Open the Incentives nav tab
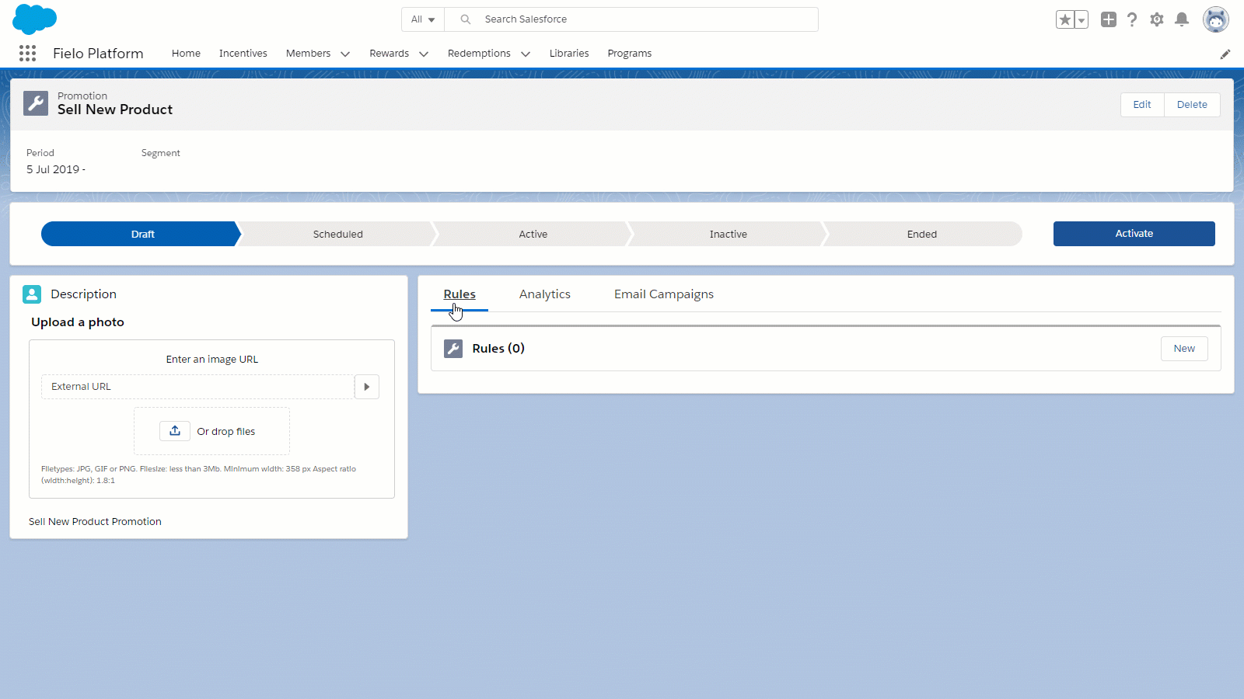The height and width of the screenshot is (699, 1244). 243,54
